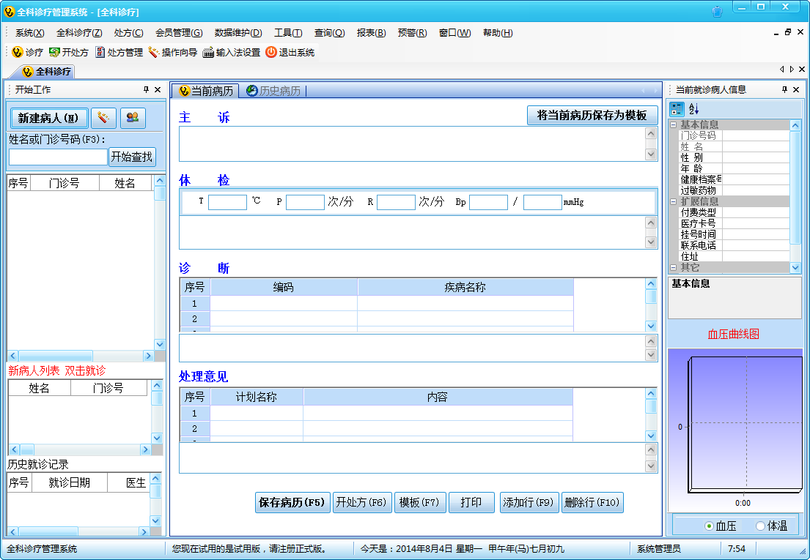The height and width of the screenshot is (560, 810).
Task: Switch to the 历史病历 tab
Action: 274,92
